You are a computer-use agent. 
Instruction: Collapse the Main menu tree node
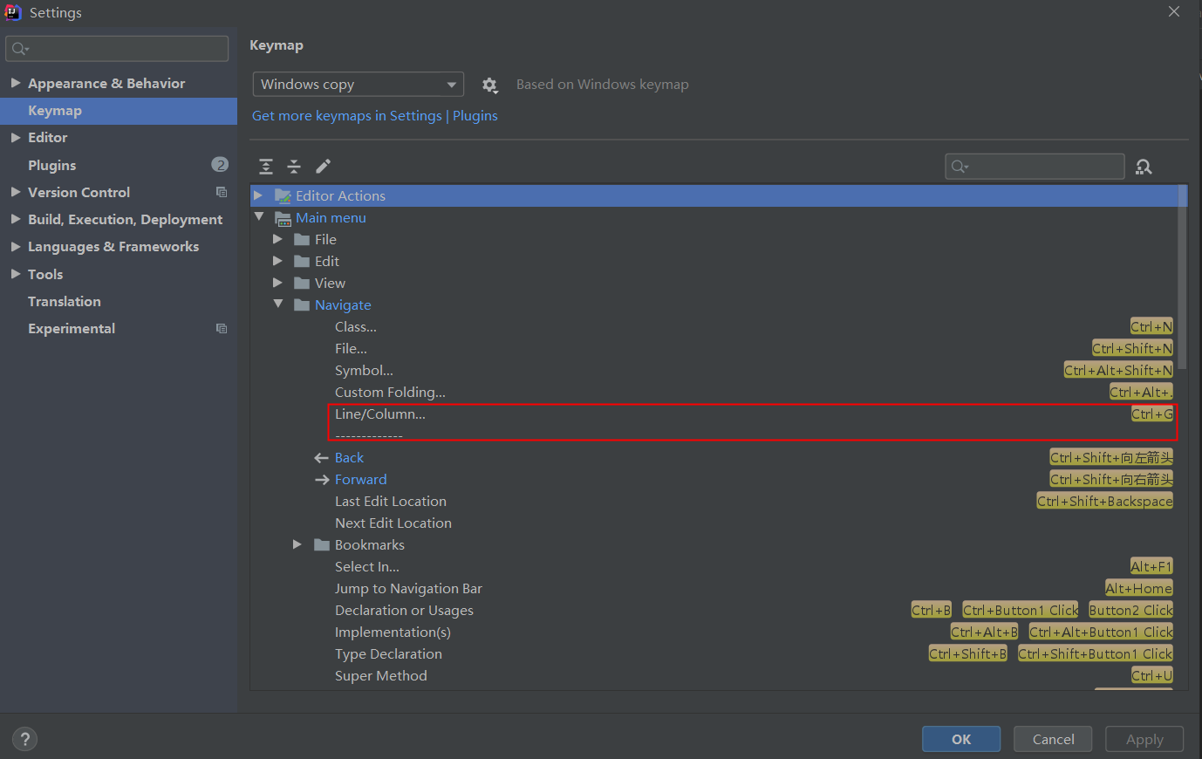[258, 216]
